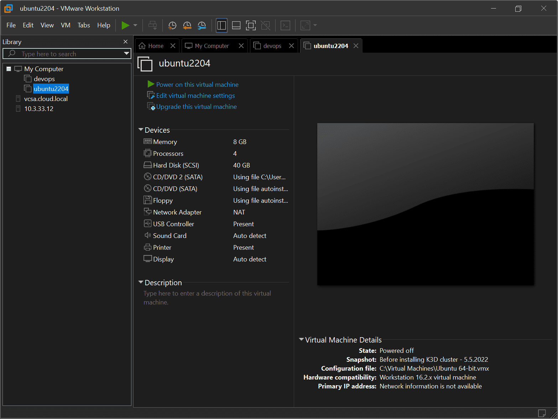The width and height of the screenshot is (558, 419).
Task: Click the Library search field
Action: (x=64, y=53)
